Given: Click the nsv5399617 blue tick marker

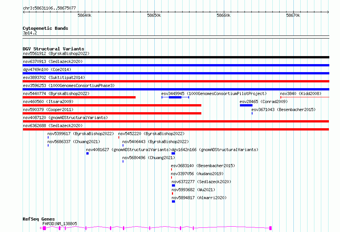Looking at the screenshot, I should (48, 137).
